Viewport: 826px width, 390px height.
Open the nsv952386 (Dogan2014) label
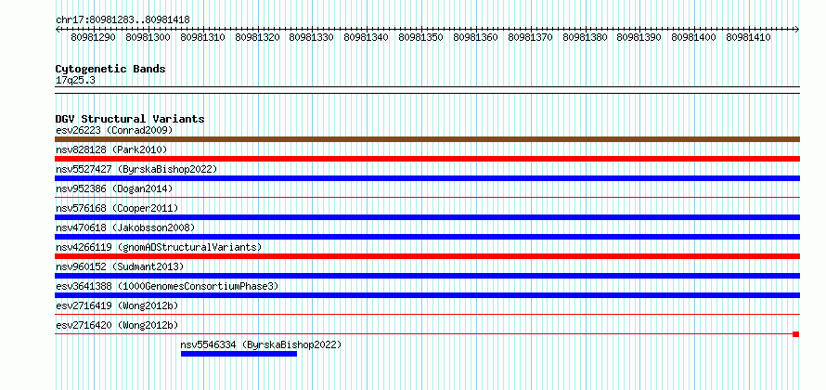114,188
